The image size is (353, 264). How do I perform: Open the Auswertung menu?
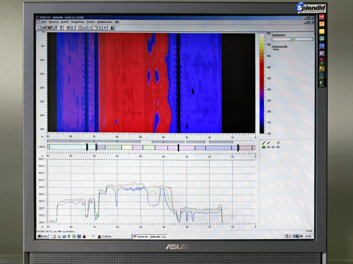[x=77, y=22]
